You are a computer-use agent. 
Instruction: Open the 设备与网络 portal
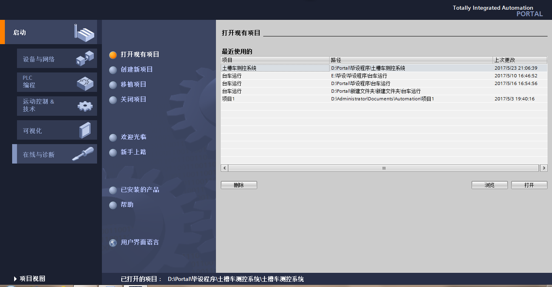tap(57, 59)
